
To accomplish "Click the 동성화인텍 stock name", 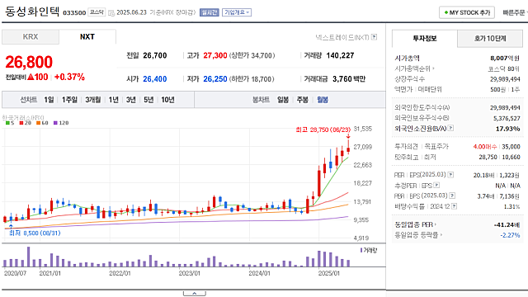I will coord(32,12).
